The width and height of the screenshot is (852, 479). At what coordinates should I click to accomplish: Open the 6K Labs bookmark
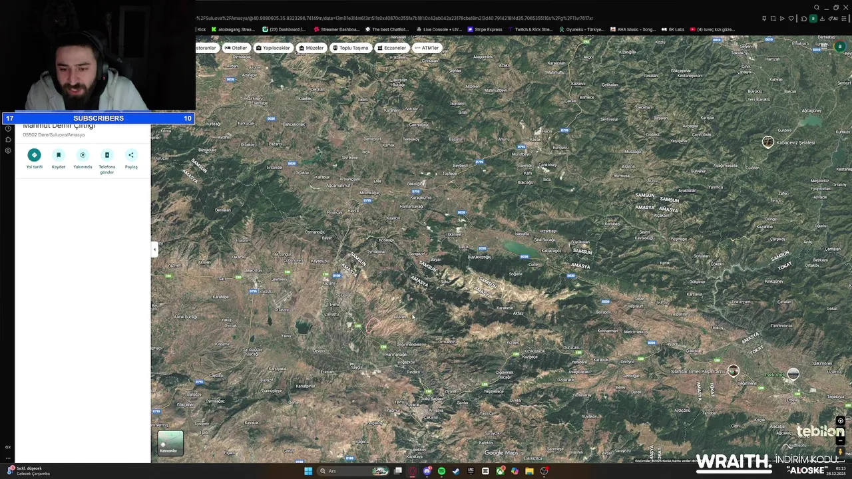point(672,29)
